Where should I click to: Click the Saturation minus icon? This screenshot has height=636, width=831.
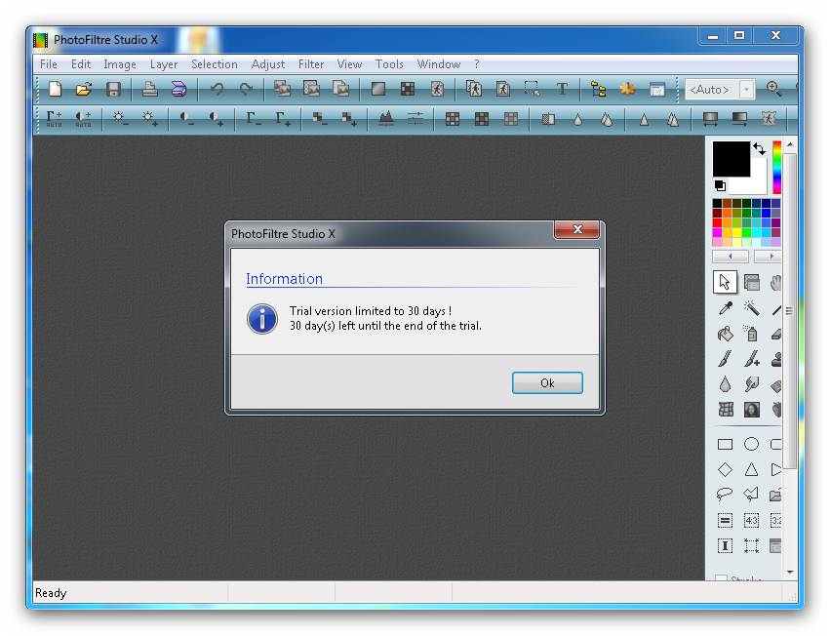coord(320,119)
